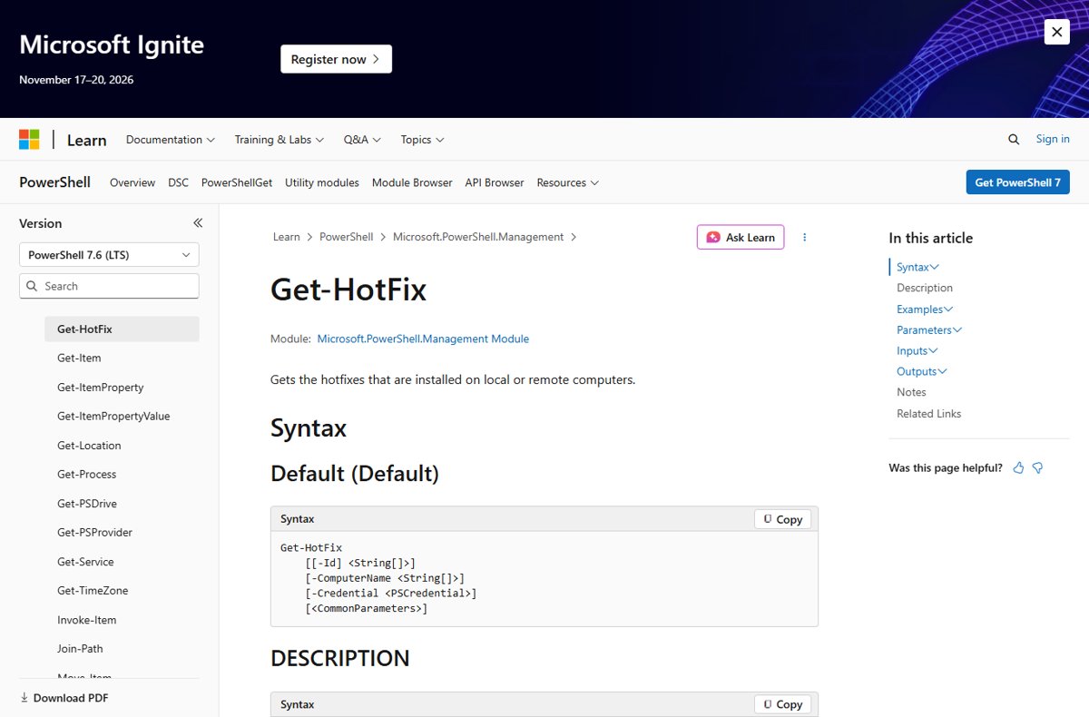Click Get PowerShell 7 button
The width and height of the screenshot is (1089, 717).
(1017, 182)
